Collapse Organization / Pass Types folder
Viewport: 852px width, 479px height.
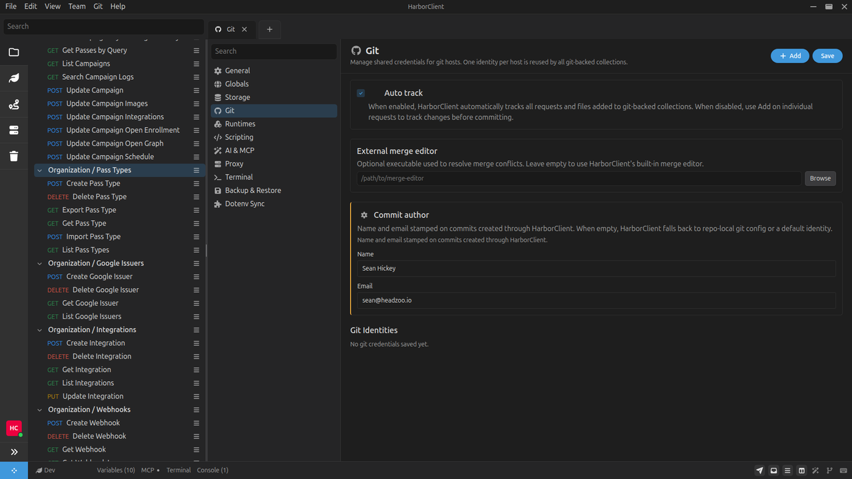click(40, 170)
